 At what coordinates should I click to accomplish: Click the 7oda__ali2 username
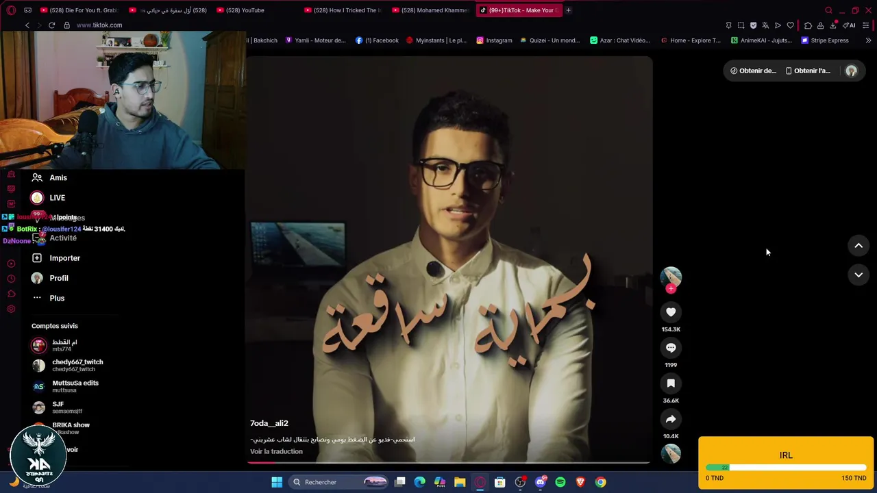tap(269, 423)
